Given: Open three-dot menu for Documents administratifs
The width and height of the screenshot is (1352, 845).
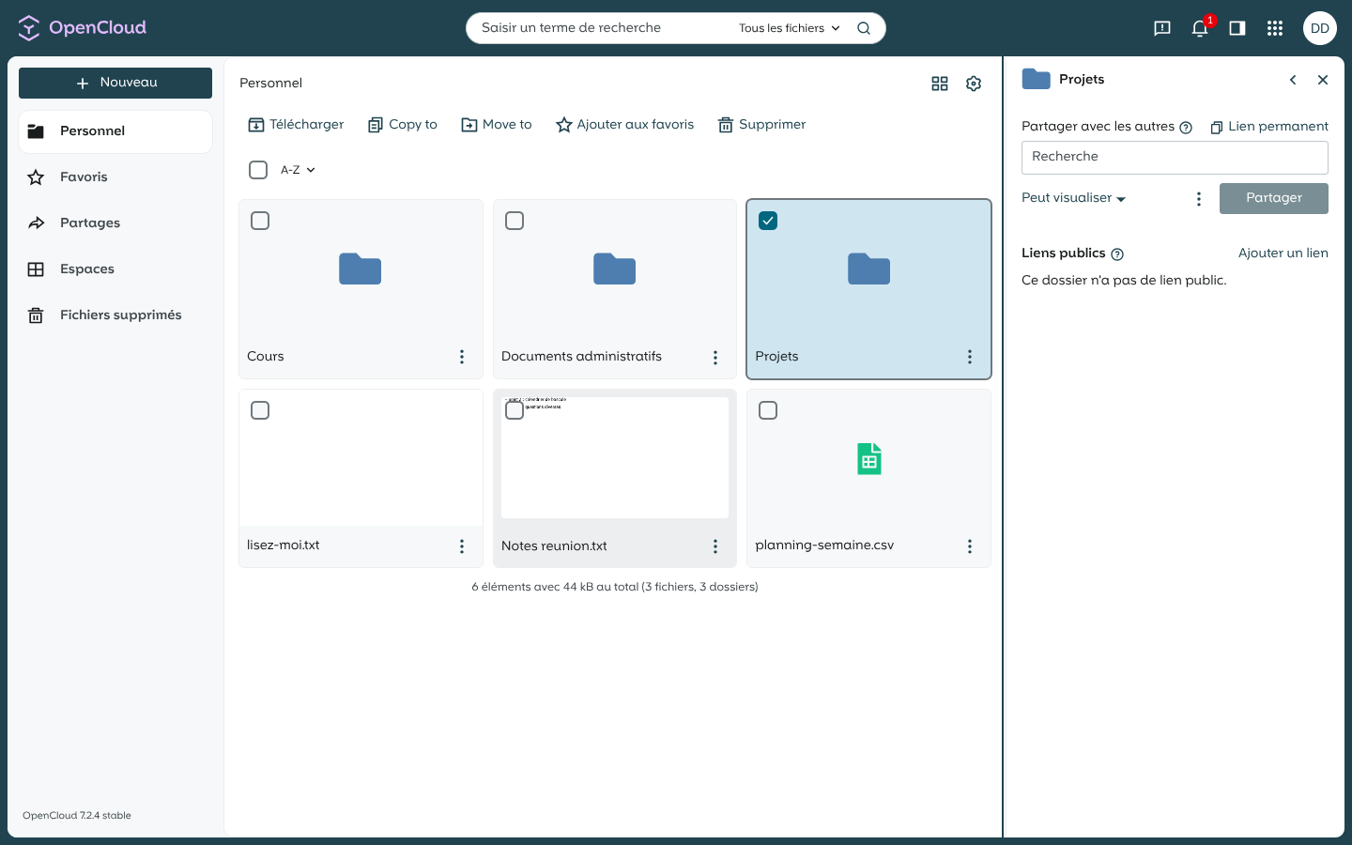Looking at the screenshot, I should [715, 357].
